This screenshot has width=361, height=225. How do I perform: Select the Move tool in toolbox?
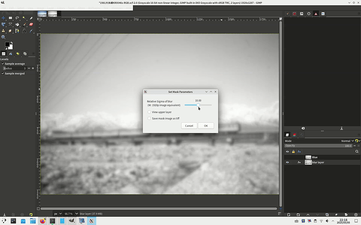click(4, 18)
